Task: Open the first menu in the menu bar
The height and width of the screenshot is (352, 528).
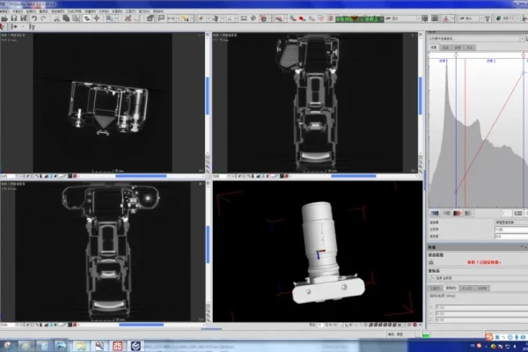Action: point(7,10)
